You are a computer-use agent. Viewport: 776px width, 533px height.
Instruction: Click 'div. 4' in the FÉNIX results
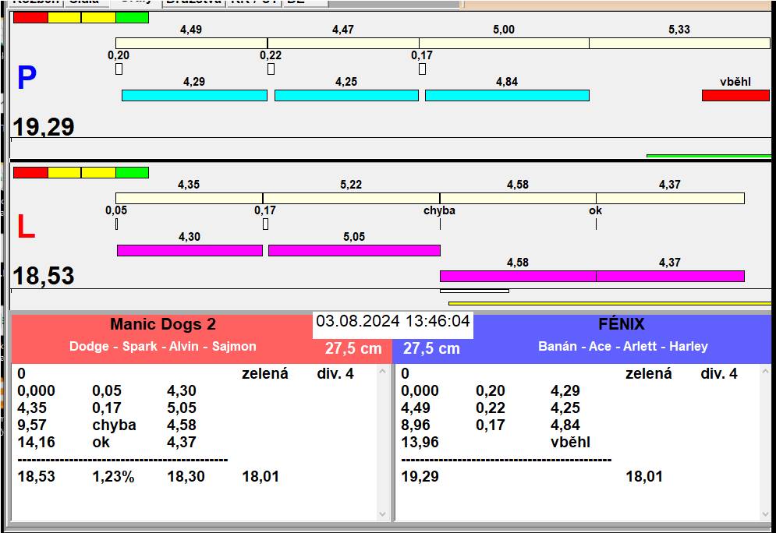(x=719, y=374)
